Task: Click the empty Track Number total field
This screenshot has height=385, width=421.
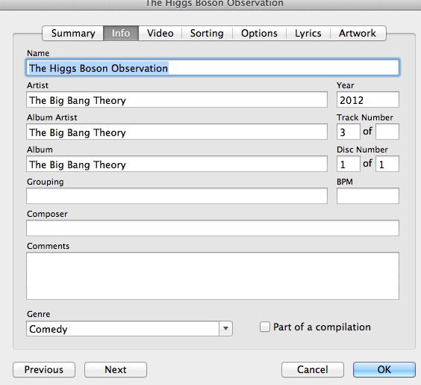Action: (387, 132)
